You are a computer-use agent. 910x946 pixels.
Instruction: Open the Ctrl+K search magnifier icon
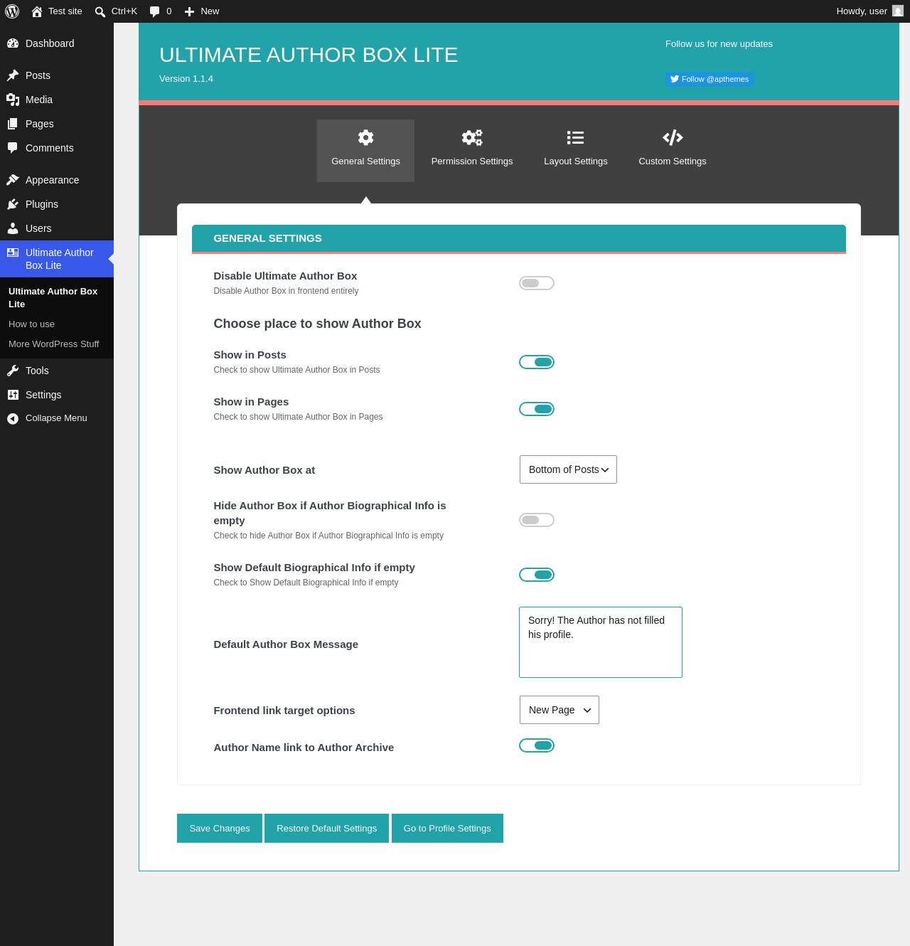click(x=100, y=11)
